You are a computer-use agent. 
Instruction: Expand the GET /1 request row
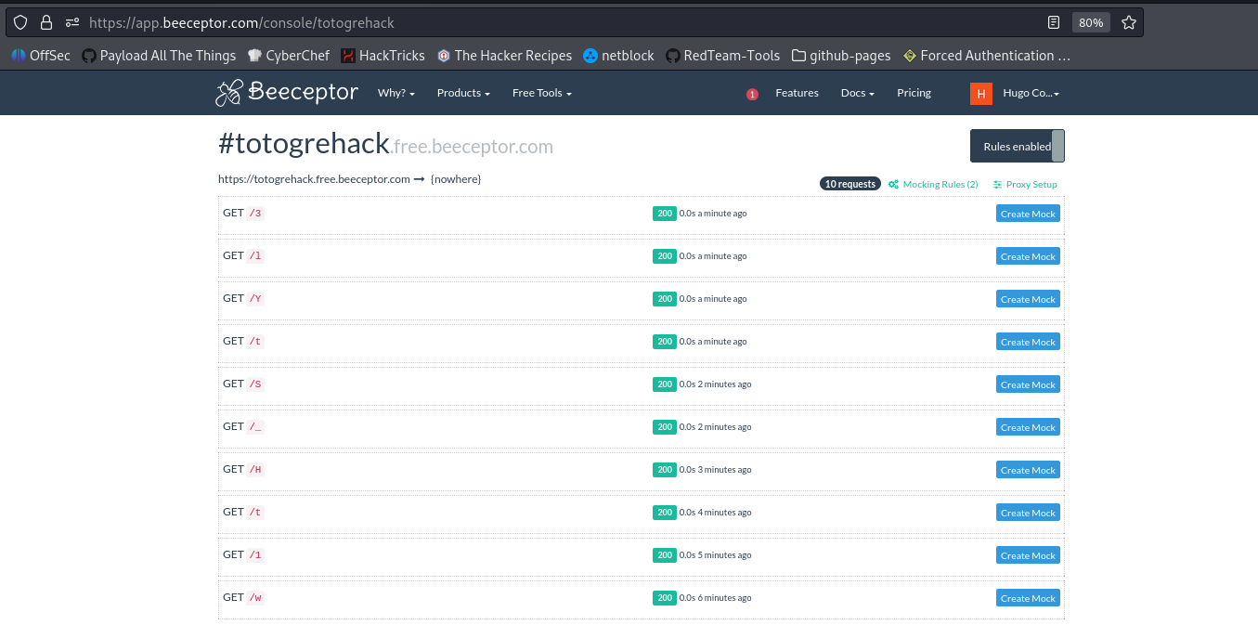click(642, 555)
